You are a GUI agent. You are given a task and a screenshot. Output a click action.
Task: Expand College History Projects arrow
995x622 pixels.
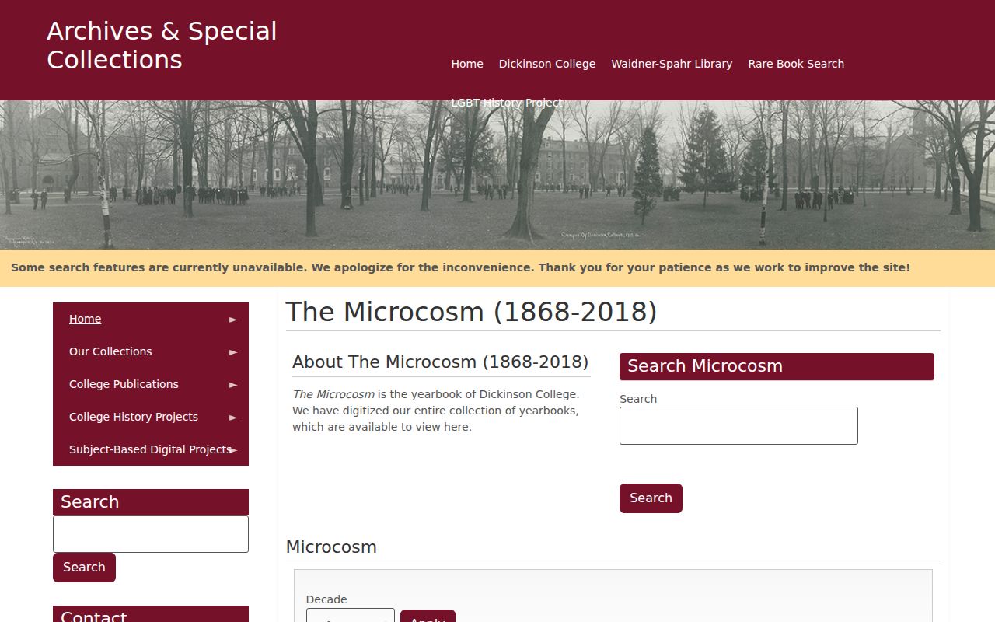pyautogui.click(x=233, y=418)
